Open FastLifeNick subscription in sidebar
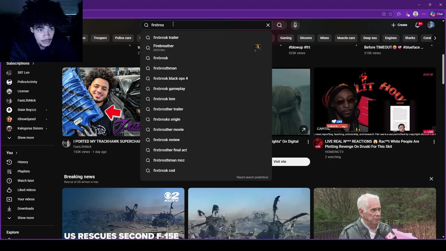The height and width of the screenshot is (251, 446). (x=27, y=100)
